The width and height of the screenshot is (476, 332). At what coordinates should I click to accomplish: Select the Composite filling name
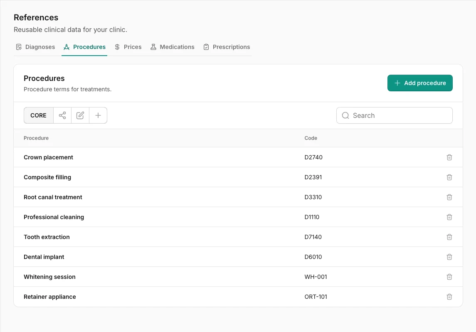click(x=47, y=177)
